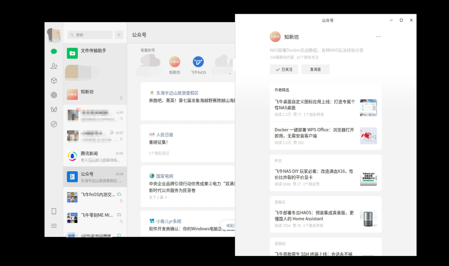Open the 腾讯新闻 chat
This screenshot has height=266, width=449.
coord(95,156)
